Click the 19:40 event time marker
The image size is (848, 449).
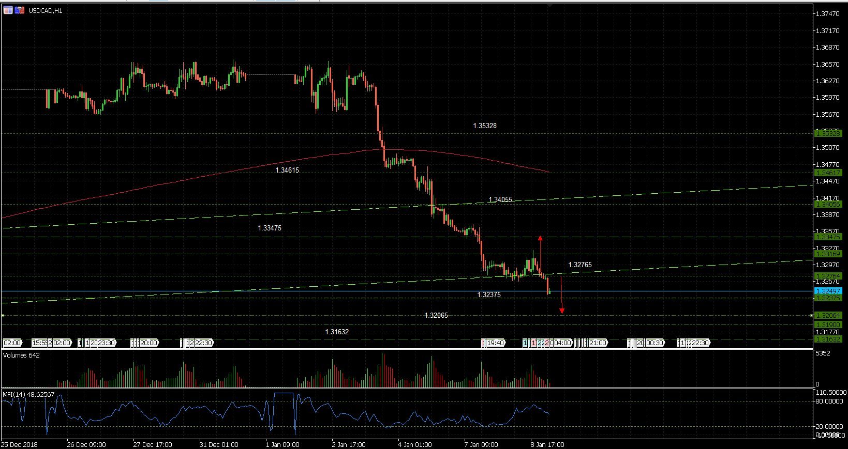click(x=496, y=343)
